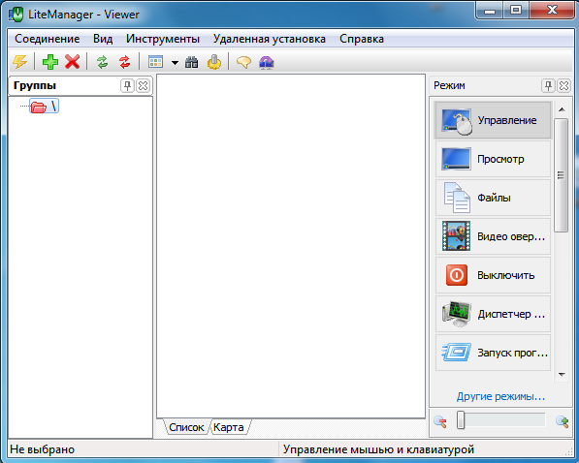Click the yellow gear settings toolbar icon

[214, 62]
